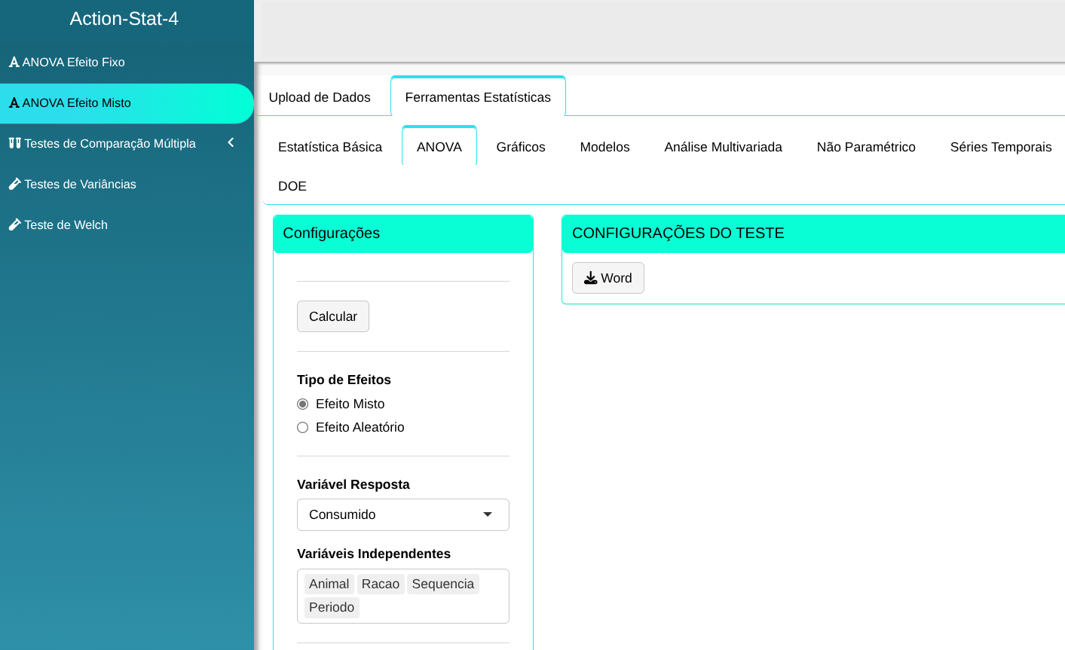This screenshot has height=650, width=1065.
Task: Click the download icon on Word button
Action: point(591,278)
